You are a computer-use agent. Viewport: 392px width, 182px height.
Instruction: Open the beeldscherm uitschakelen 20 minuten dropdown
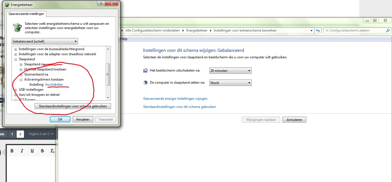[x=231, y=70]
